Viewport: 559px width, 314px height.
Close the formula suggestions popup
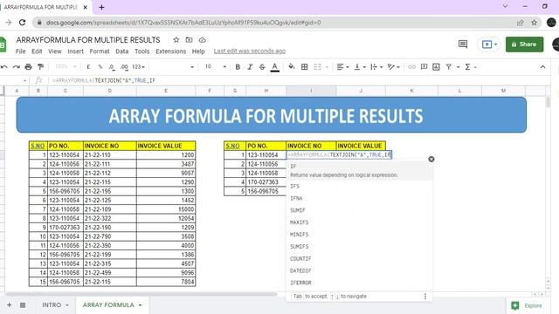(431, 159)
